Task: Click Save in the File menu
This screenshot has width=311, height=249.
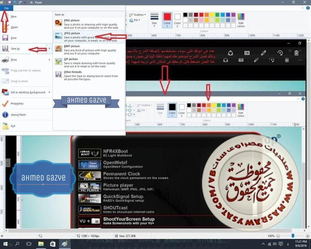Action: point(26,38)
